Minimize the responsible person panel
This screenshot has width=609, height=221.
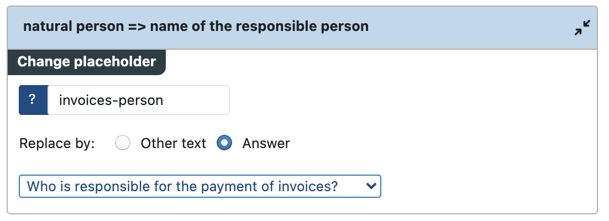582,28
